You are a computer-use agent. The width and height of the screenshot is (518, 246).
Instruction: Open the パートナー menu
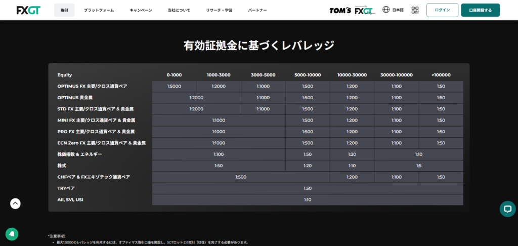pos(257,10)
